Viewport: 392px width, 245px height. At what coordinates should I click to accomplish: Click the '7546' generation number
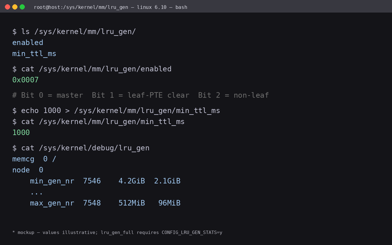click(92, 181)
